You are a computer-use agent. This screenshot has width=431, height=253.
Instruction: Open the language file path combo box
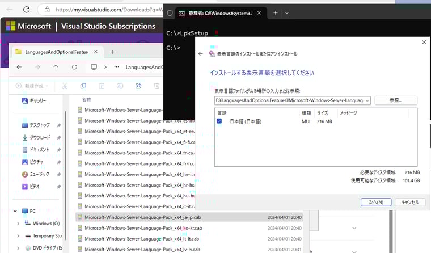coord(293,100)
